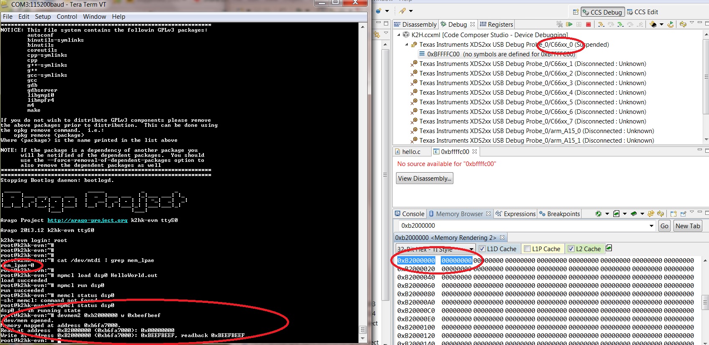Click the Suspend debug icon

(579, 24)
